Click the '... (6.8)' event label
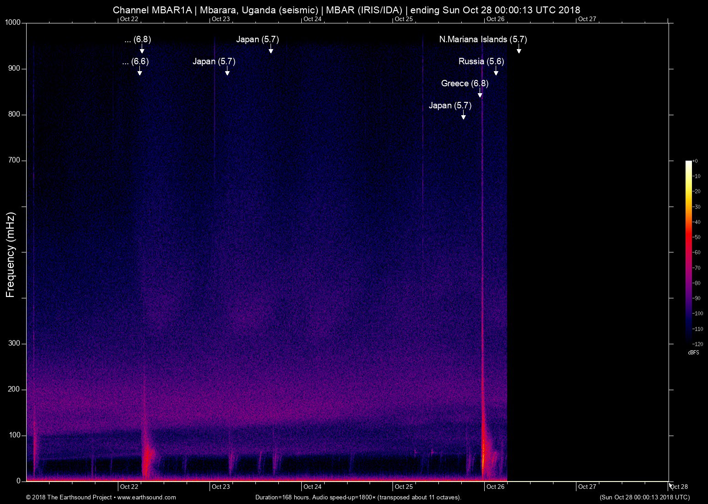Screen dimensions: 708x504 click(138, 39)
